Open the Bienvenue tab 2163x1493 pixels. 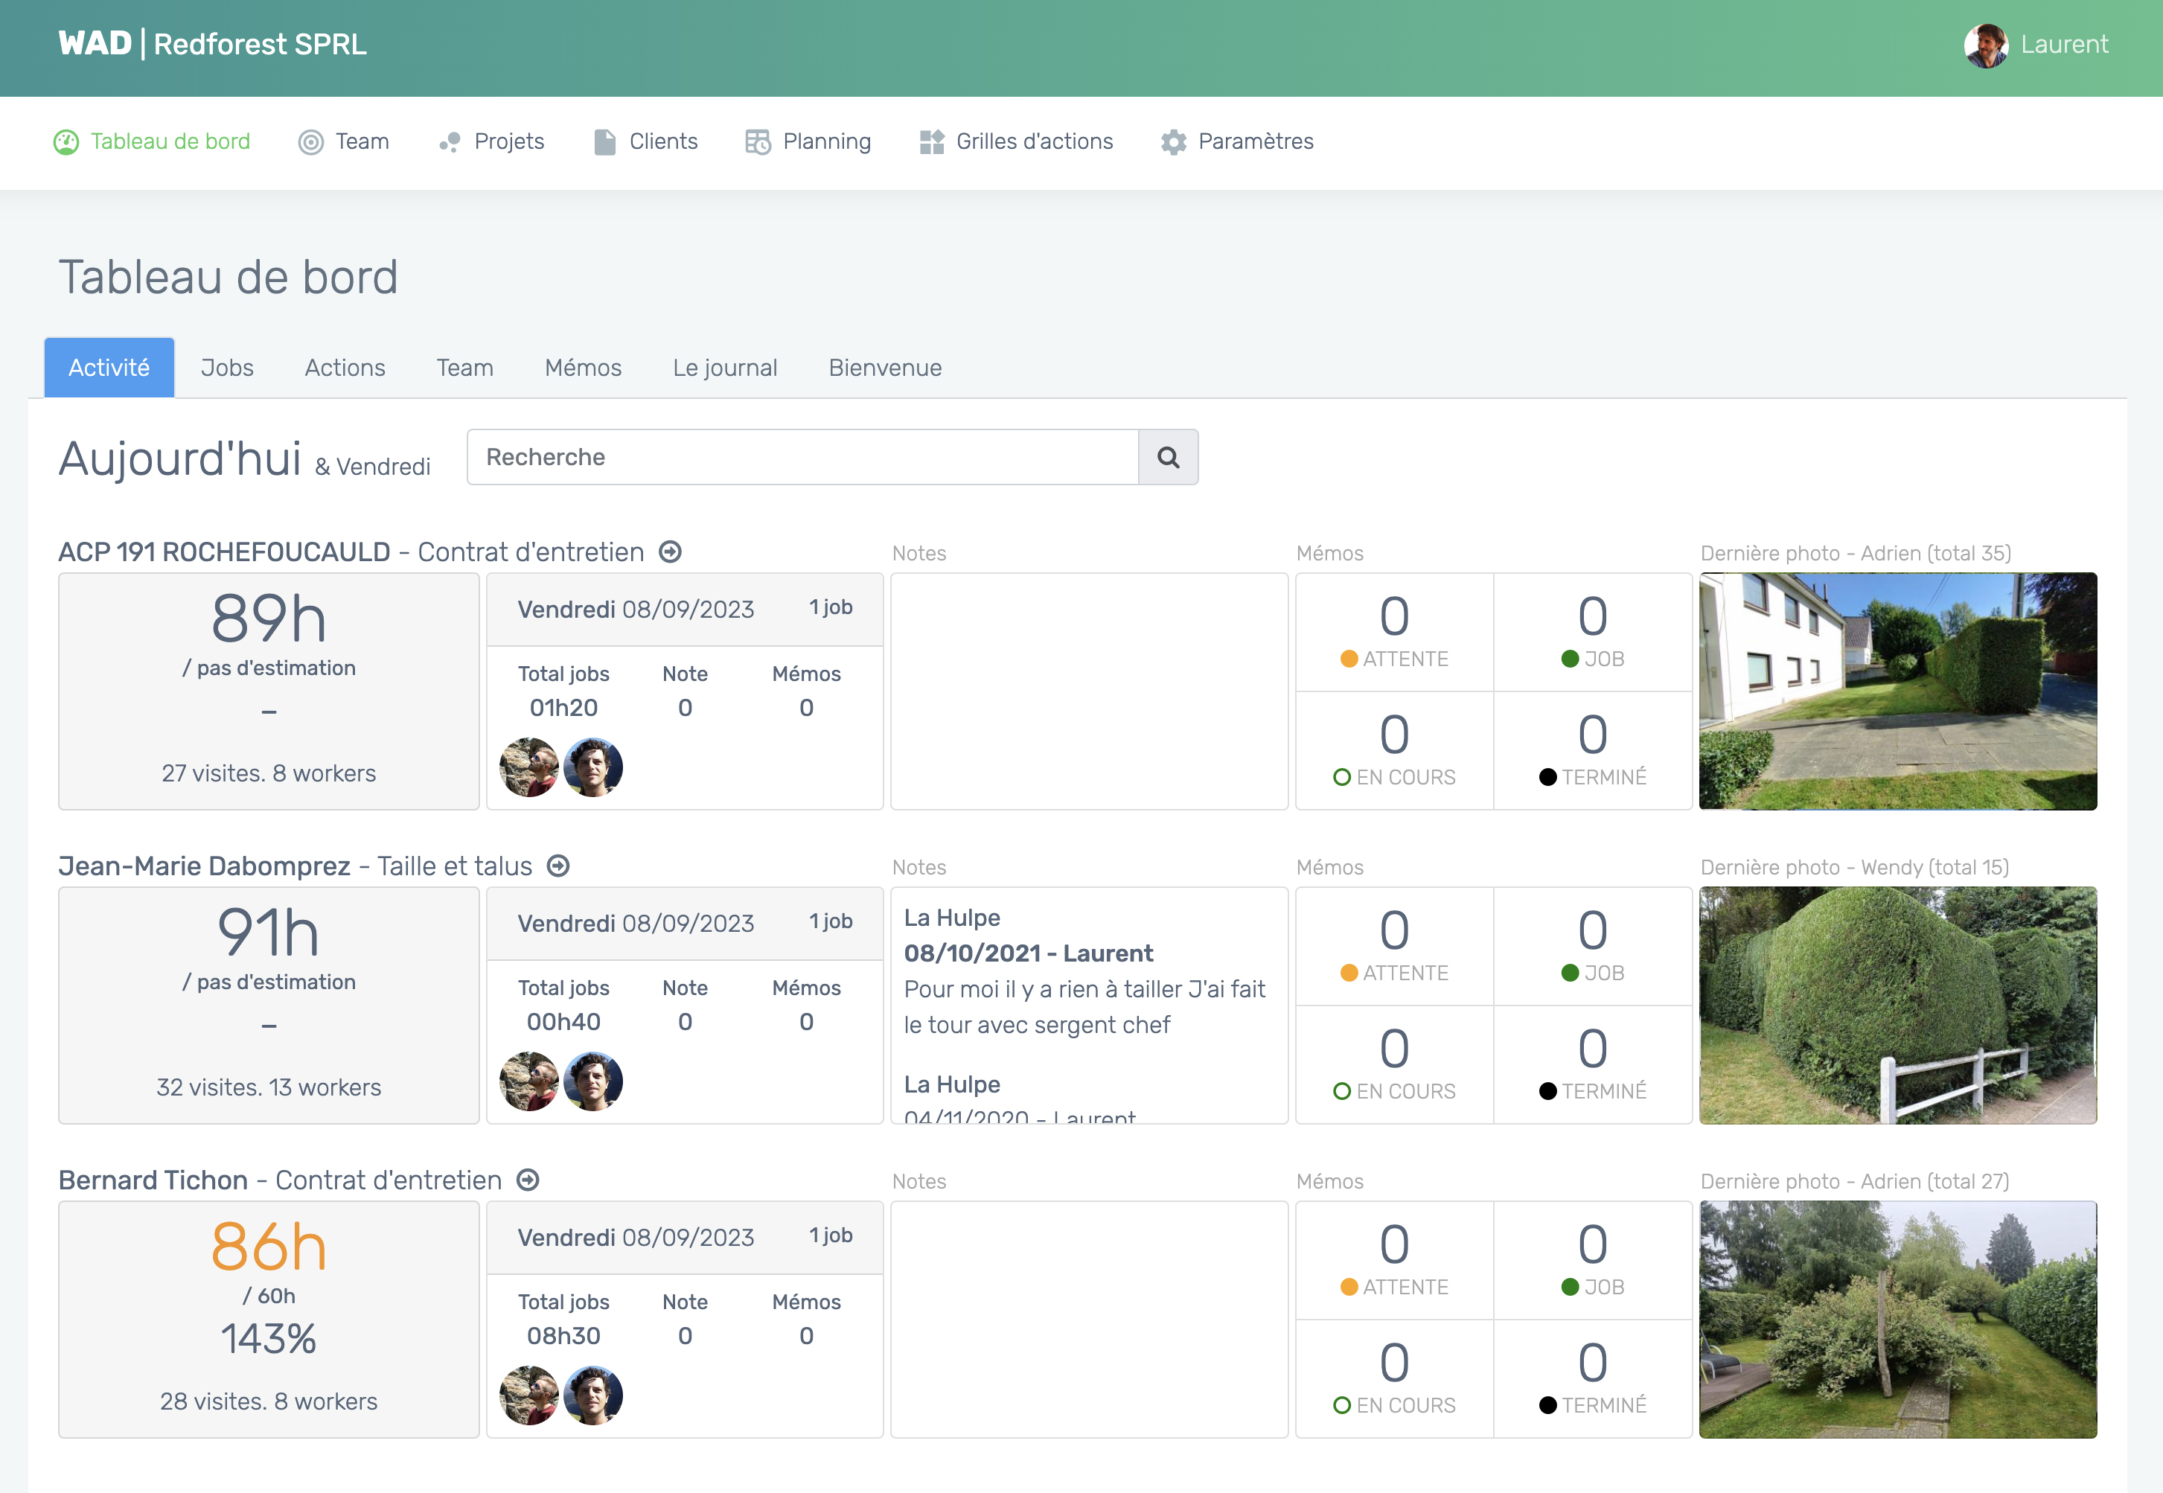pos(884,367)
